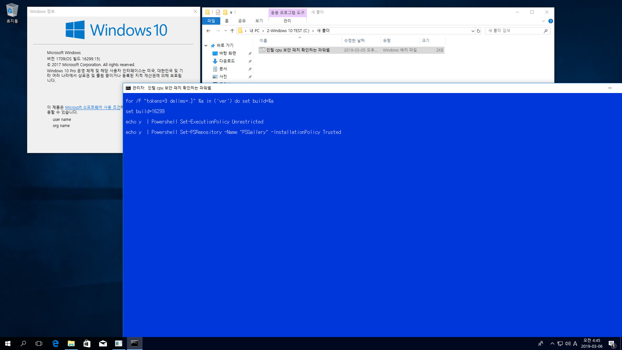Collapse the 바로 가기 tree node

[206, 46]
